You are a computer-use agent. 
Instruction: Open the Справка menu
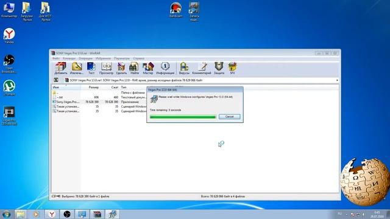[138, 58]
